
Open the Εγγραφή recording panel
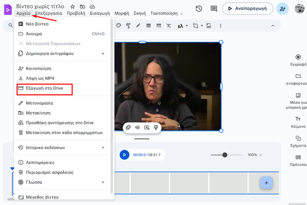pos(298,60)
